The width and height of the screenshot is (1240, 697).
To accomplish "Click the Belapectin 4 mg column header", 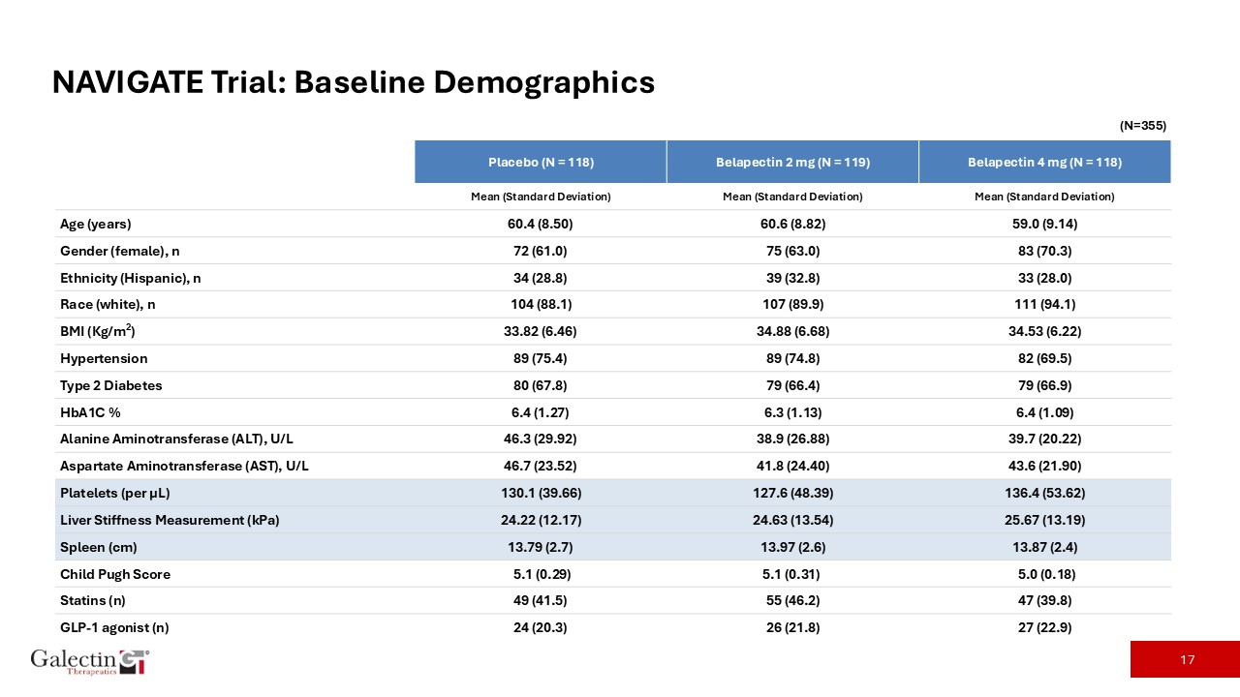I will pos(1044,162).
